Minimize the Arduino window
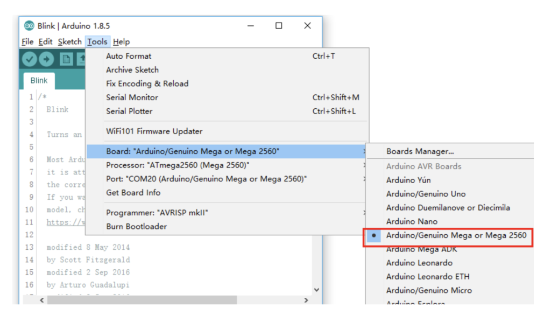This screenshot has width=551, height=329. pyautogui.click(x=251, y=26)
